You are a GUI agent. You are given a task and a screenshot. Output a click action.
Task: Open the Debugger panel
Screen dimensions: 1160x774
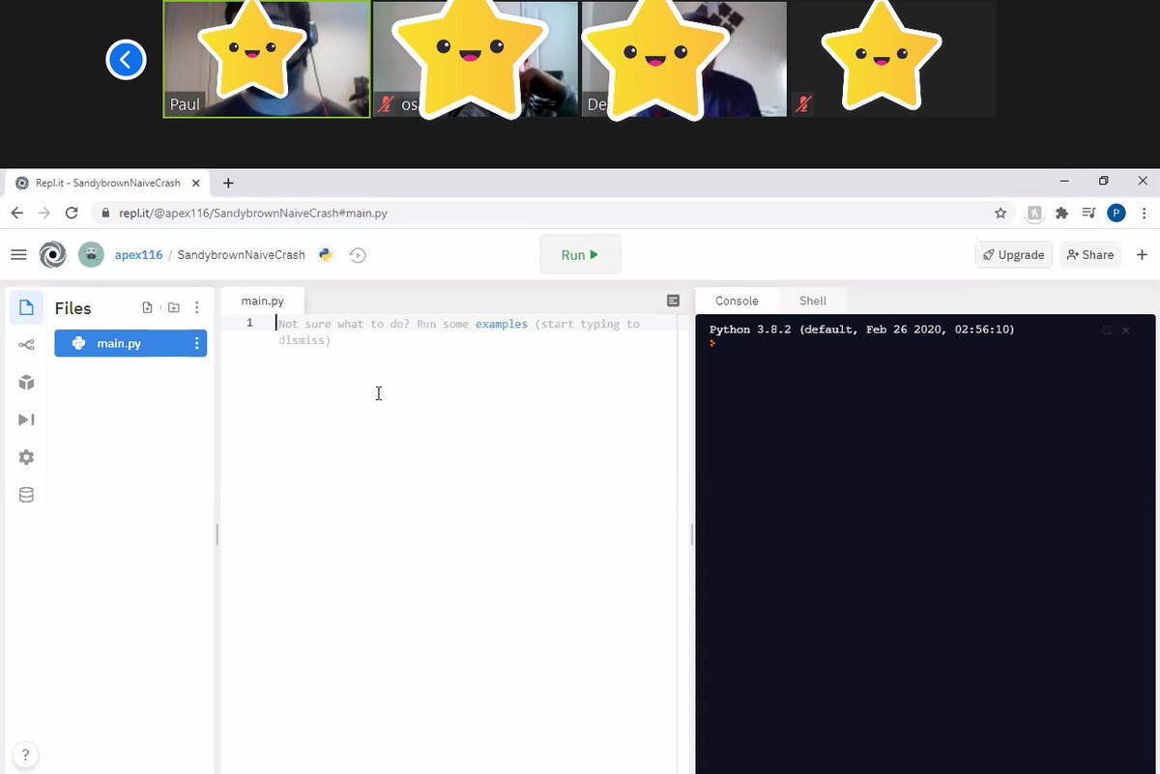[26, 419]
